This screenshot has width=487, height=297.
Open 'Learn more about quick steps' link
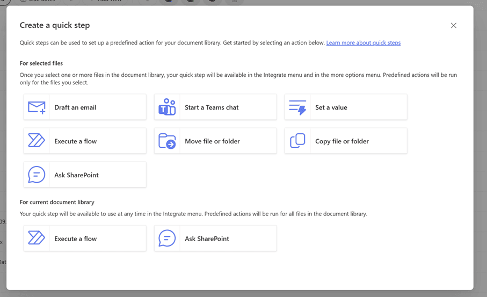coord(363,43)
